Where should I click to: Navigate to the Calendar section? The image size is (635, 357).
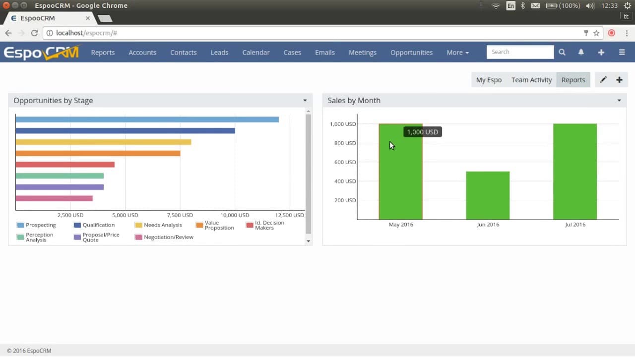(255, 52)
